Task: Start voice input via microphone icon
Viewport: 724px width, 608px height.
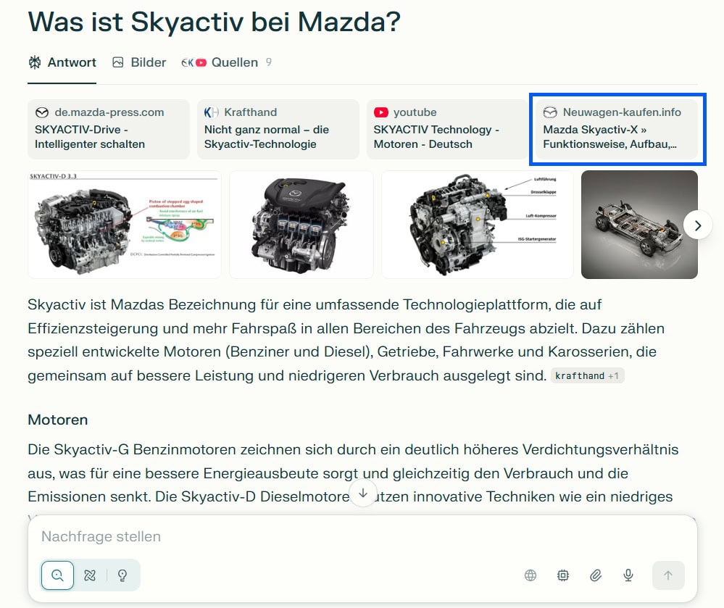Action: click(x=628, y=575)
